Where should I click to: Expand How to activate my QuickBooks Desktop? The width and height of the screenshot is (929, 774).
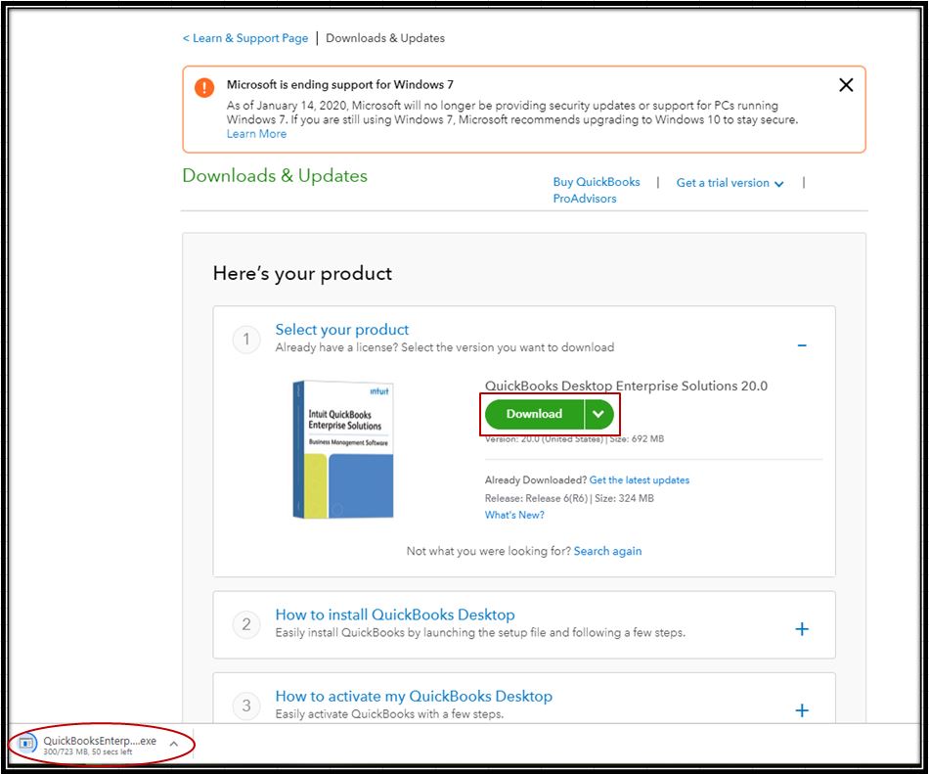click(802, 710)
